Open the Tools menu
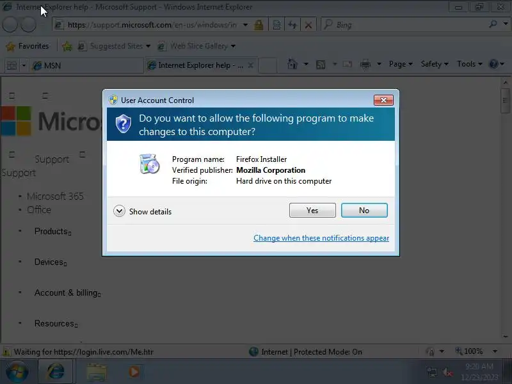 (470, 64)
